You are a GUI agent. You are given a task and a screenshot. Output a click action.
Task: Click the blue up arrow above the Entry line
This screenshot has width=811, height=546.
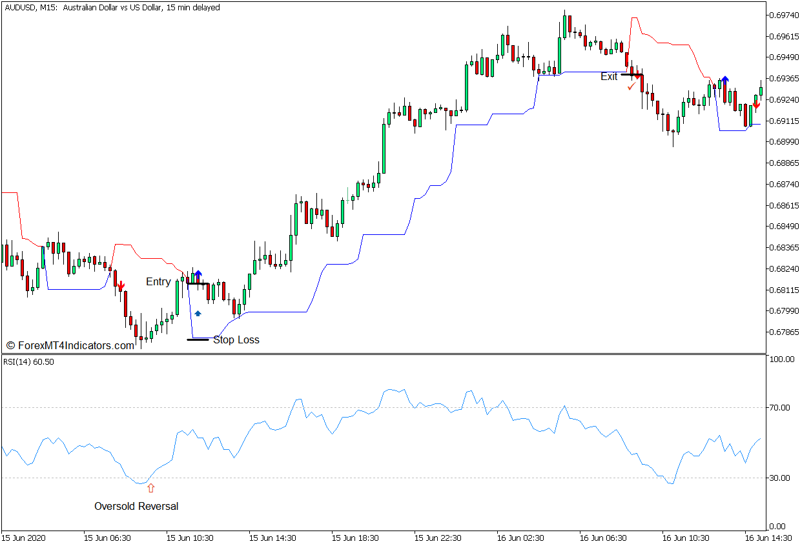pos(198,274)
